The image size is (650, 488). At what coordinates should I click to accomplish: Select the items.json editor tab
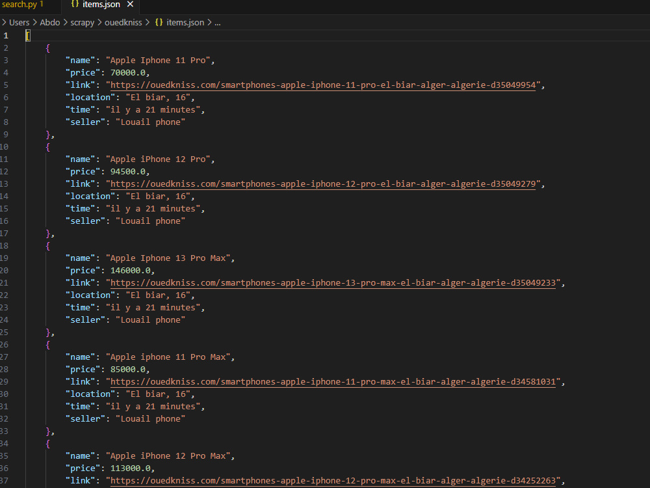tap(100, 5)
